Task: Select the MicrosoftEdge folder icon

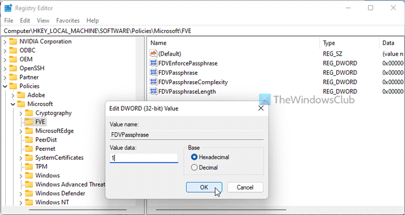Action: coord(29,130)
